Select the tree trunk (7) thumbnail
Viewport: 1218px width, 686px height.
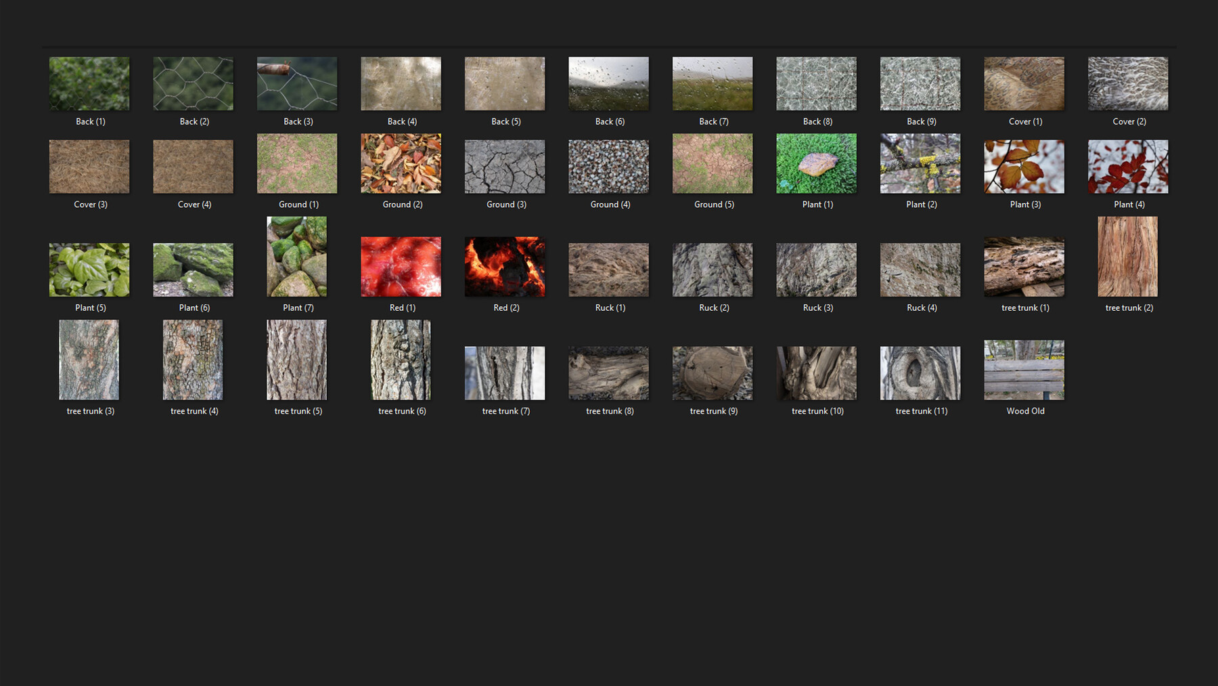505,373
